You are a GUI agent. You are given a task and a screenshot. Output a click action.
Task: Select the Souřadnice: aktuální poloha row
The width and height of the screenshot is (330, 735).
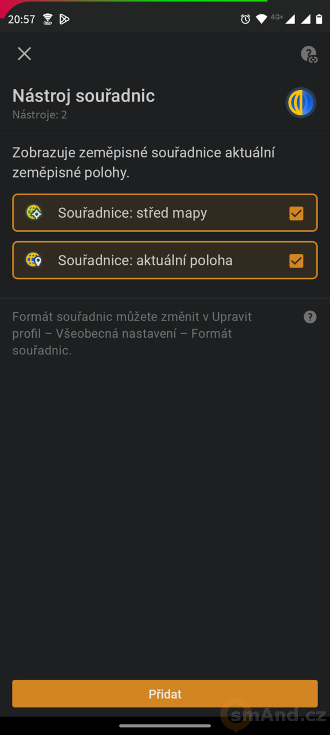click(165, 261)
